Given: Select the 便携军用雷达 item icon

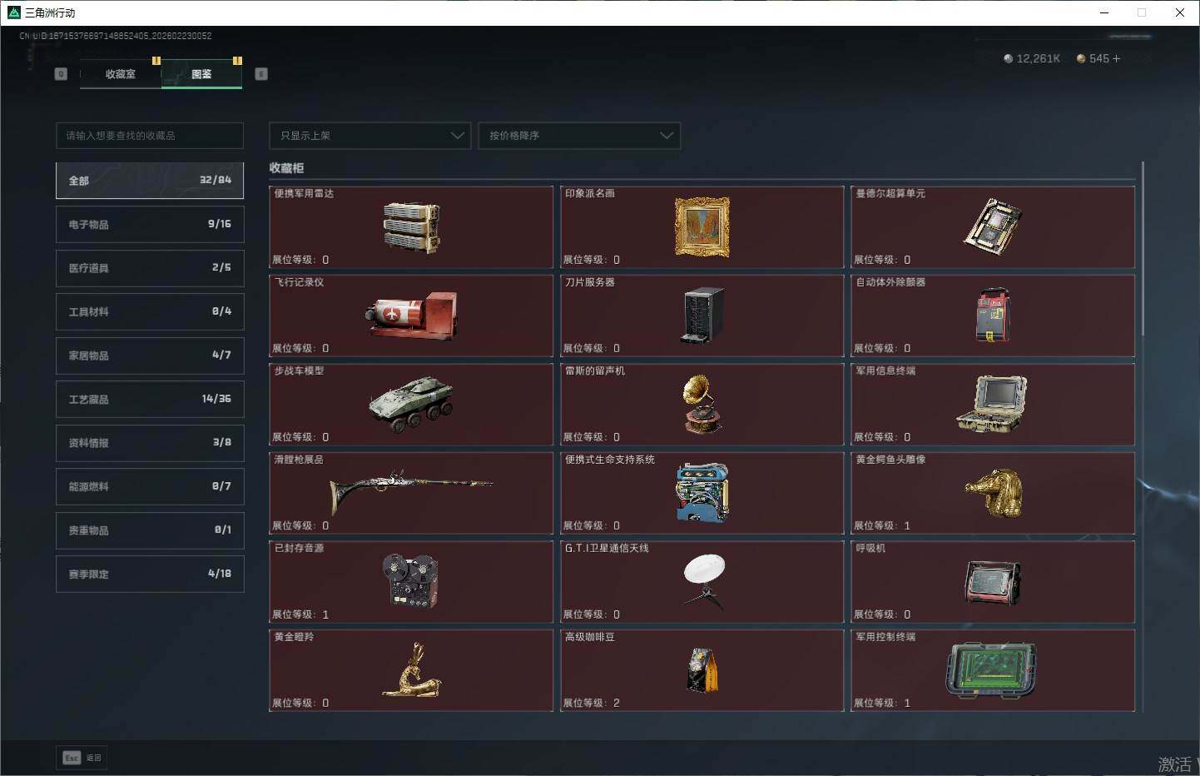Looking at the screenshot, I should [x=411, y=227].
